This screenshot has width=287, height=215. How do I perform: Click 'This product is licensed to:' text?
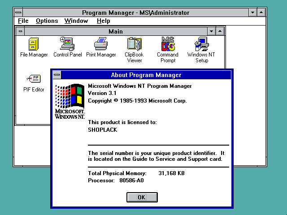tap(122, 122)
